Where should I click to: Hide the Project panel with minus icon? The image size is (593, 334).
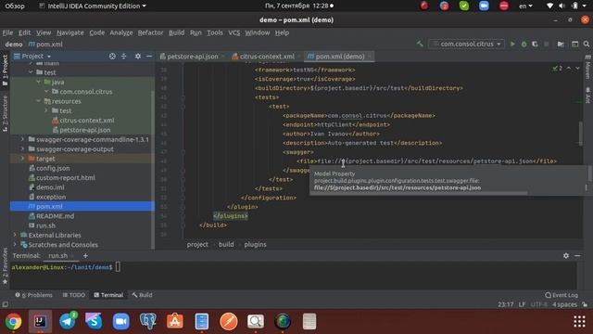[149, 56]
